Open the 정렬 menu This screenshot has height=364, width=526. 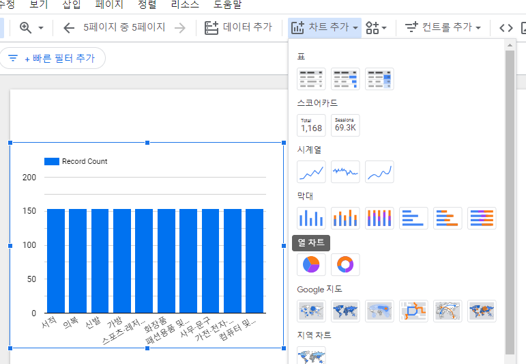point(147,4)
